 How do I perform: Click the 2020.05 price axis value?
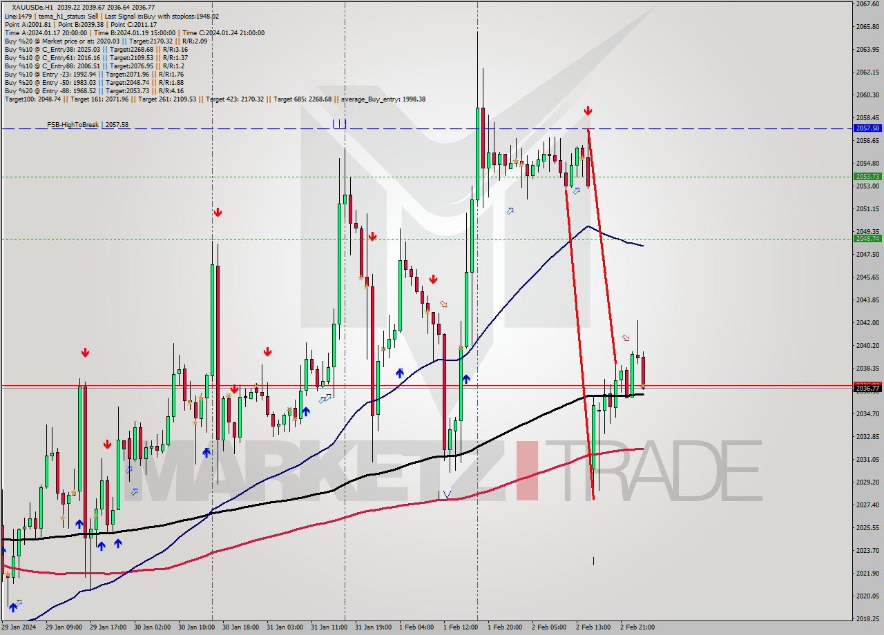(867, 596)
